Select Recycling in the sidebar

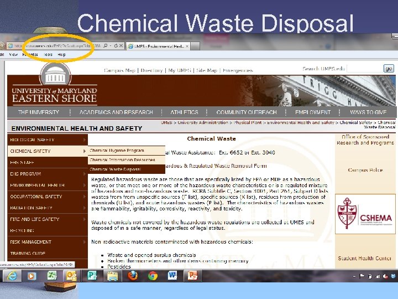click(x=48, y=230)
